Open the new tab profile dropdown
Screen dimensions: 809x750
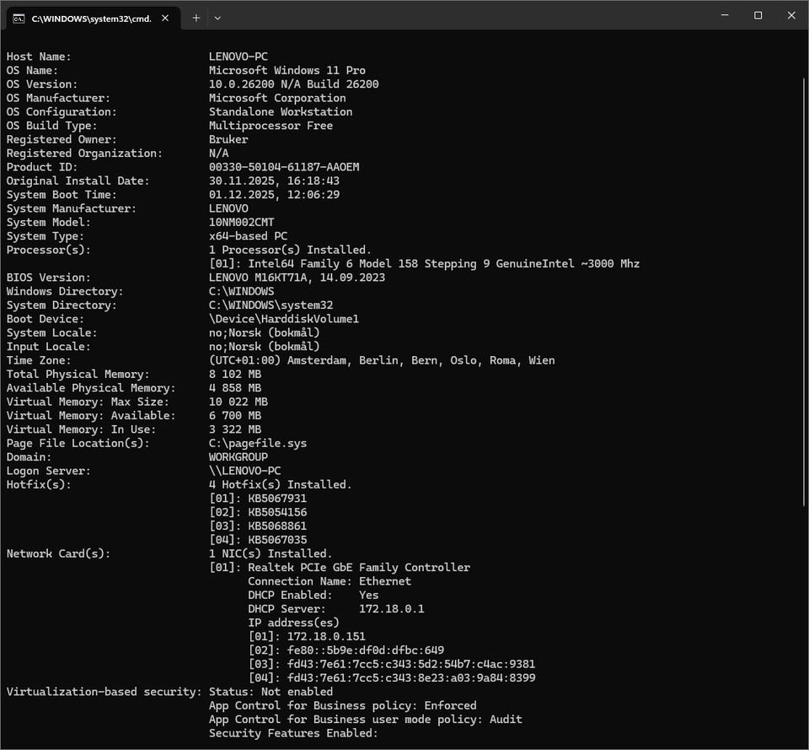(217, 18)
